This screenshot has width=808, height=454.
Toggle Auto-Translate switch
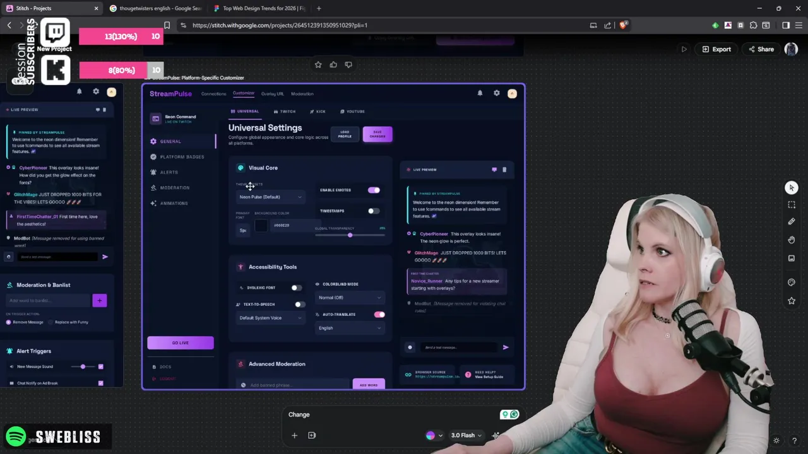click(379, 315)
